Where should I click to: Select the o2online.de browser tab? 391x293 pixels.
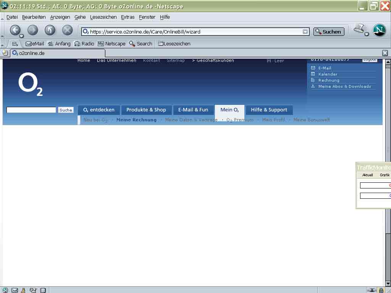coord(57,53)
